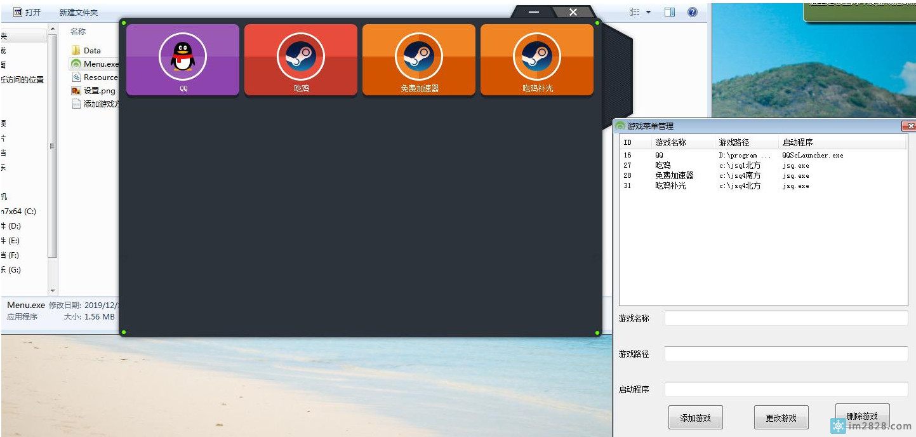The width and height of the screenshot is (916, 437).
Task: Select the Data folder in Explorer
Action: [92, 50]
